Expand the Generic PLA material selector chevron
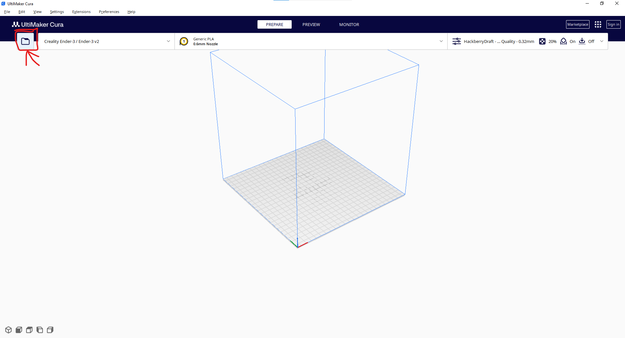The width and height of the screenshot is (625, 338). click(x=441, y=41)
